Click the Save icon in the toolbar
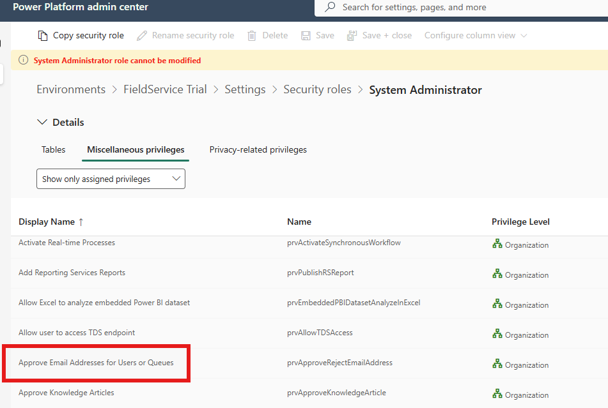608x408 pixels. coord(305,35)
